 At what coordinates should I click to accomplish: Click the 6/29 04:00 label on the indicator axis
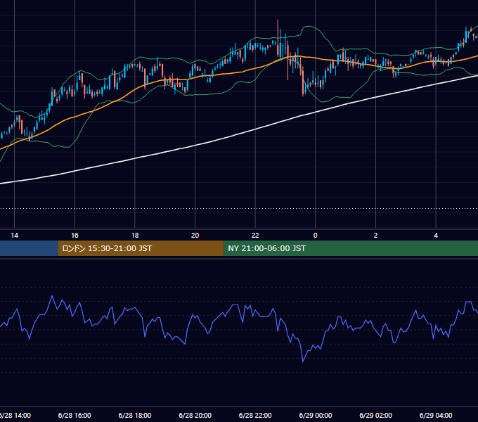click(x=436, y=415)
